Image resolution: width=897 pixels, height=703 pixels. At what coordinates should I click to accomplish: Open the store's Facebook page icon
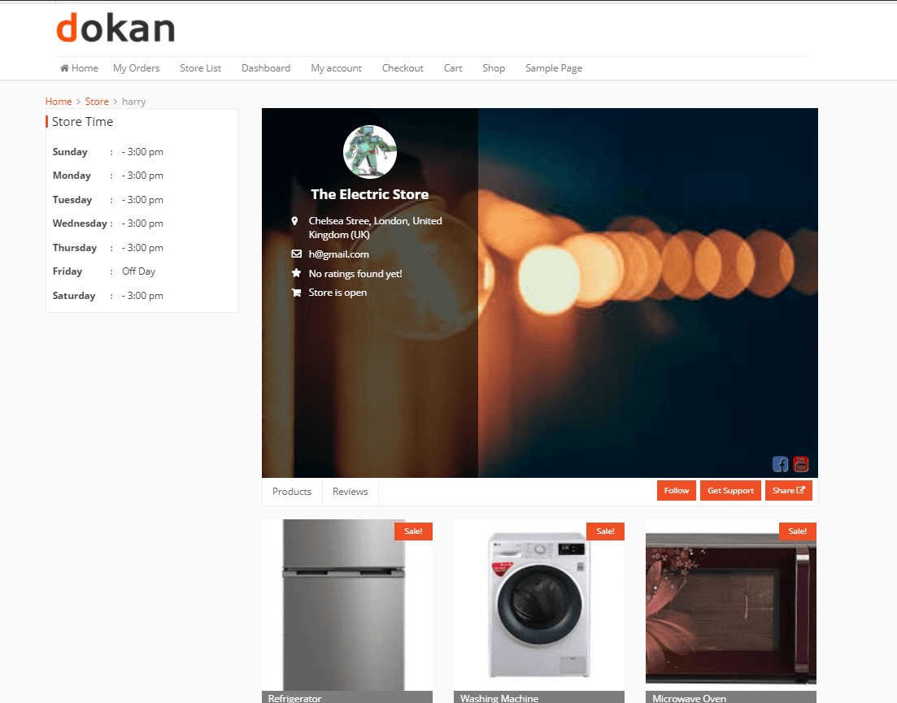pos(780,464)
